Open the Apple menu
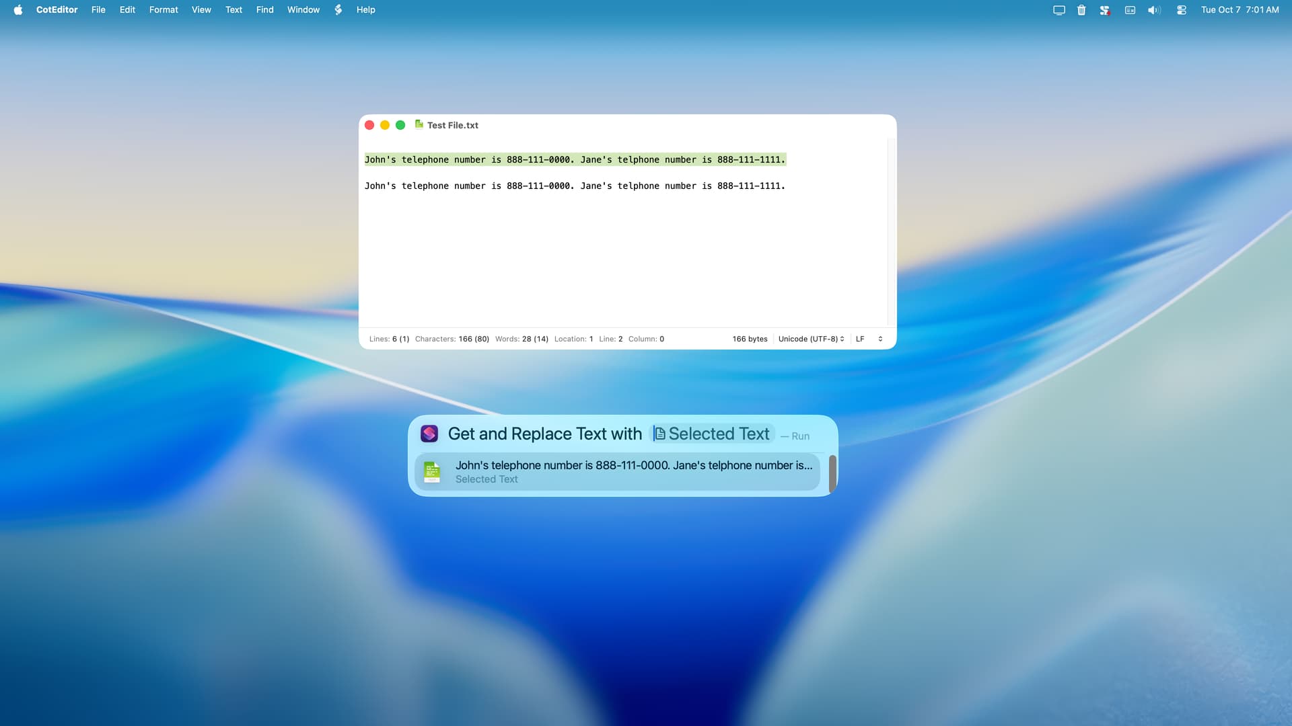1292x726 pixels. (18, 9)
